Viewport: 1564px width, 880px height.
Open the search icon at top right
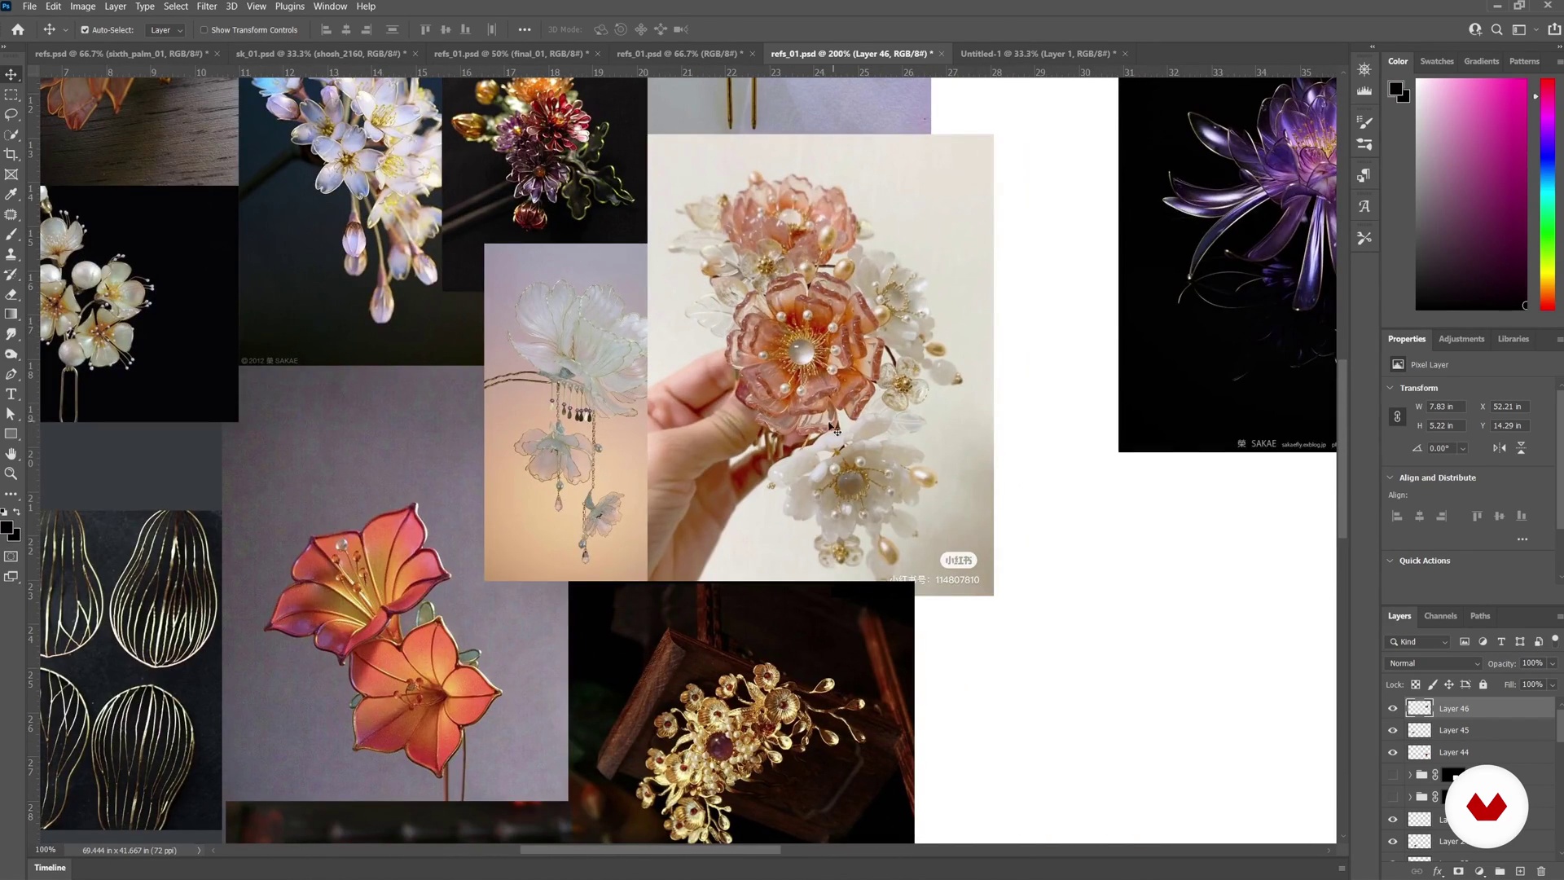point(1496,29)
